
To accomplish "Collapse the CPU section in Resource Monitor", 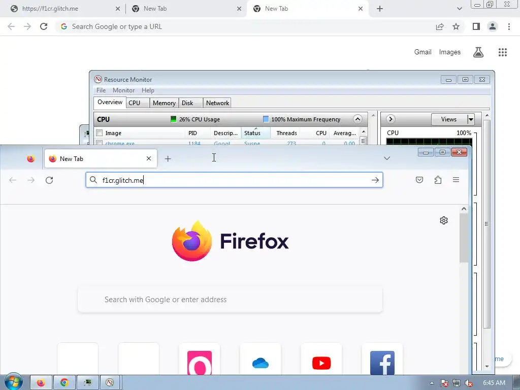I will [357, 119].
